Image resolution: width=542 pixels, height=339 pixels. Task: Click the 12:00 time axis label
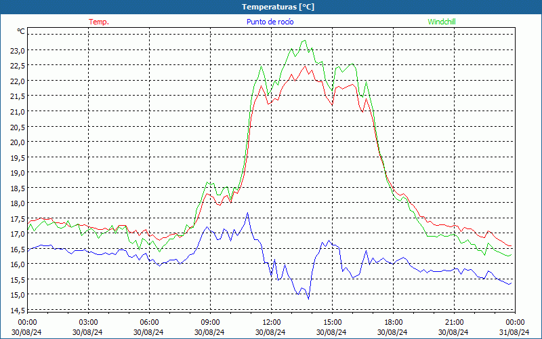coord(271,322)
